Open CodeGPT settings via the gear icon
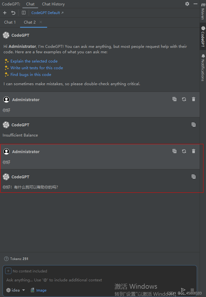This screenshot has height=297, width=206. coord(188,4)
